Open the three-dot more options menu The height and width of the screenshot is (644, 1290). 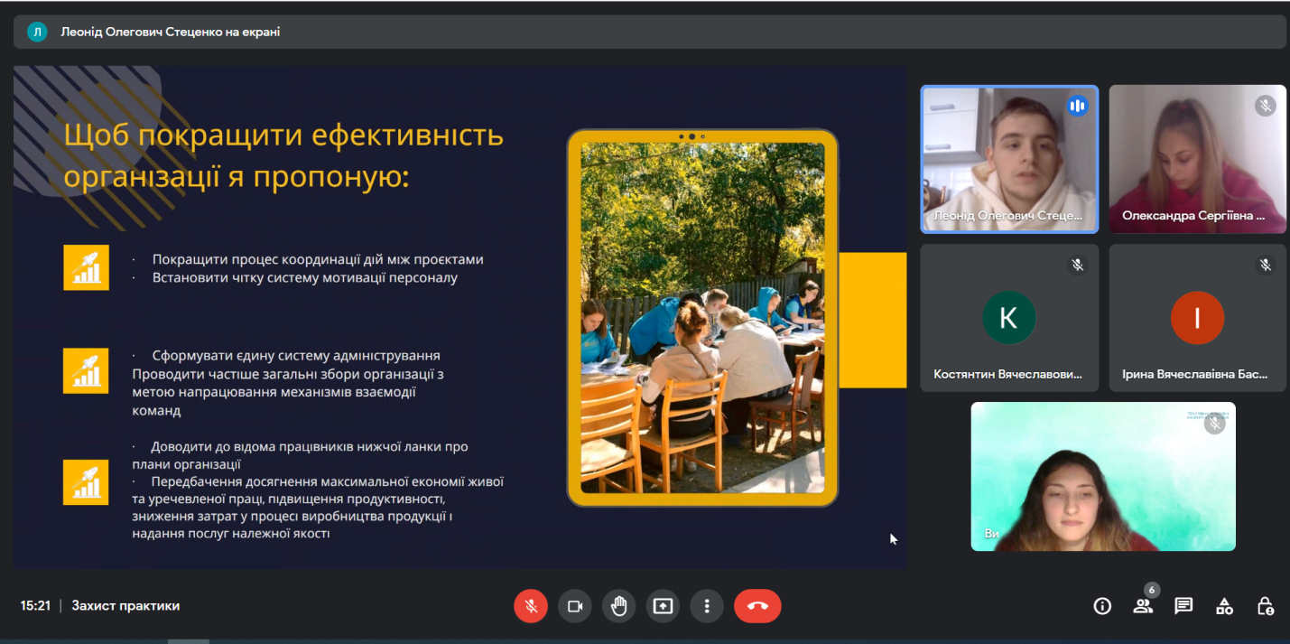(707, 606)
